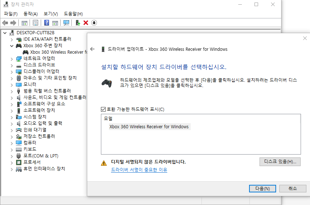Collapse Xbox 360 주변 장치 node
The image size is (310, 205).
[12, 46]
